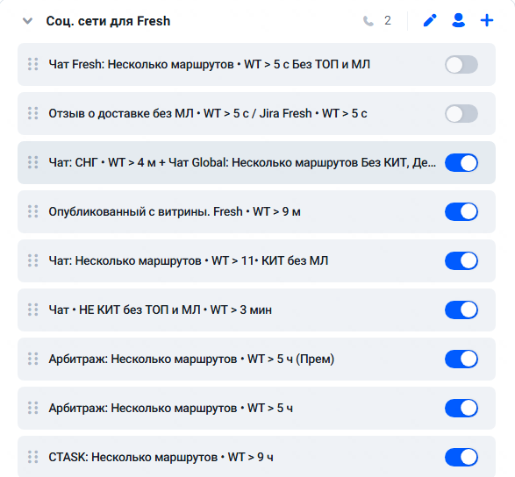Click drag handle of Арбитраж (Прем) row
Viewport: 515px width, 477px height.
tap(32, 359)
